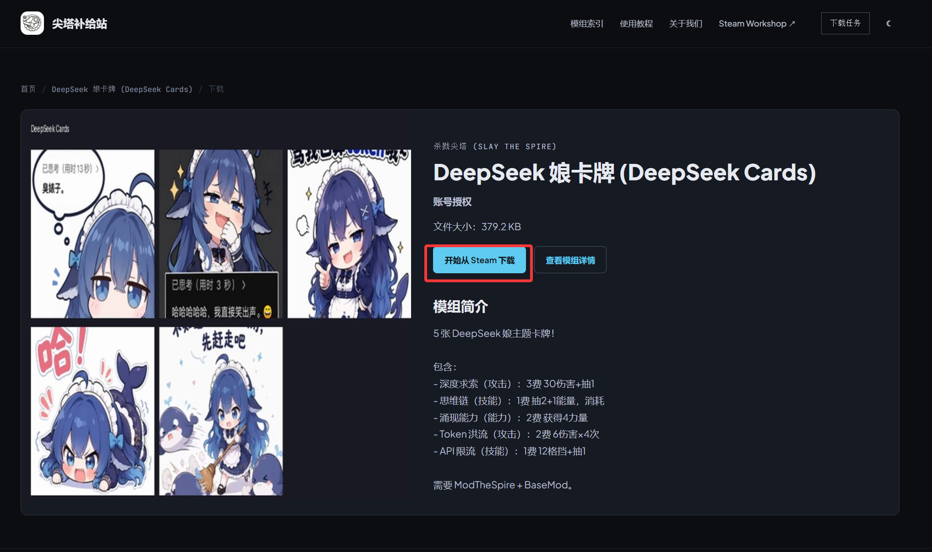The height and width of the screenshot is (552, 932).
Task: Go to 首页 in the breadcrumb
Action: click(x=28, y=89)
